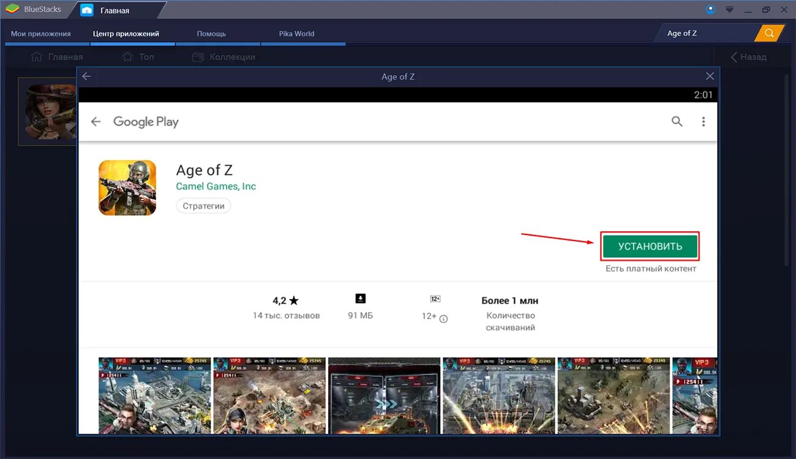This screenshot has width=796, height=459.
Task: Click the download size icon
Action: pyautogui.click(x=360, y=299)
